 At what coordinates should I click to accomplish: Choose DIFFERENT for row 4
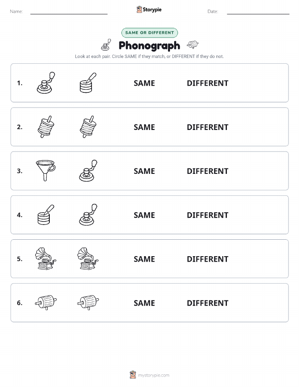207,215
